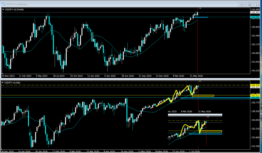The image size is (262, 153).
Task: Click the 163.495 price label on the Weekly scale
Action: click(x=255, y=10)
